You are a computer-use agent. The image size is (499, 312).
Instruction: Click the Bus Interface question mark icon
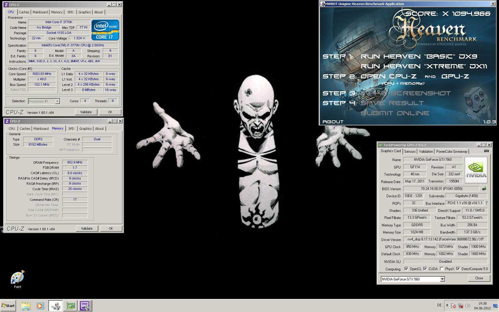(486, 203)
